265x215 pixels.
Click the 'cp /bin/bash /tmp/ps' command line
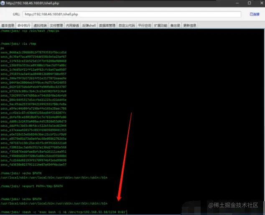pos(30,31)
